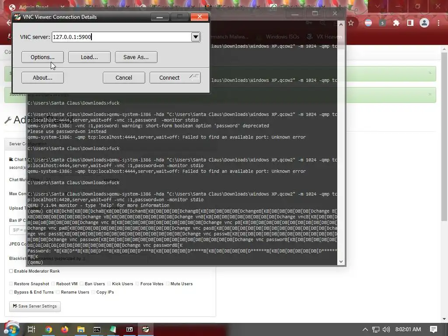Image resolution: width=448 pixels, height=336 pixels.
Task: Click Save Server Settings
Action: (35, 306)
